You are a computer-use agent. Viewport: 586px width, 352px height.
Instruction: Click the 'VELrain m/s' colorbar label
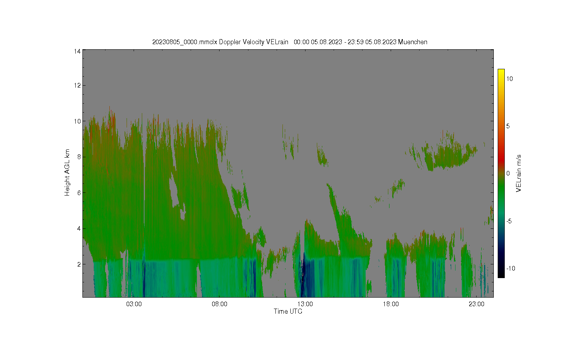click(x=519, y=173)
